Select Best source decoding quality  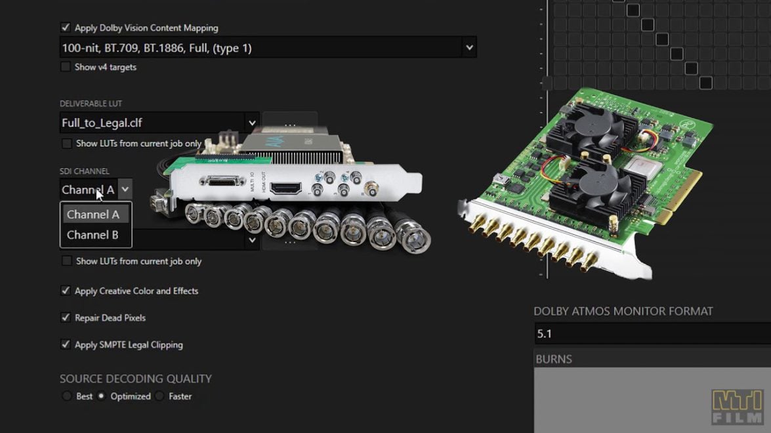click(x=67, y=396)
